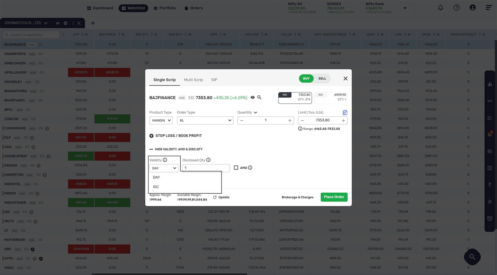Open the Watchlist tab
This screenshot has width=497, height=275.
(133, 8)
